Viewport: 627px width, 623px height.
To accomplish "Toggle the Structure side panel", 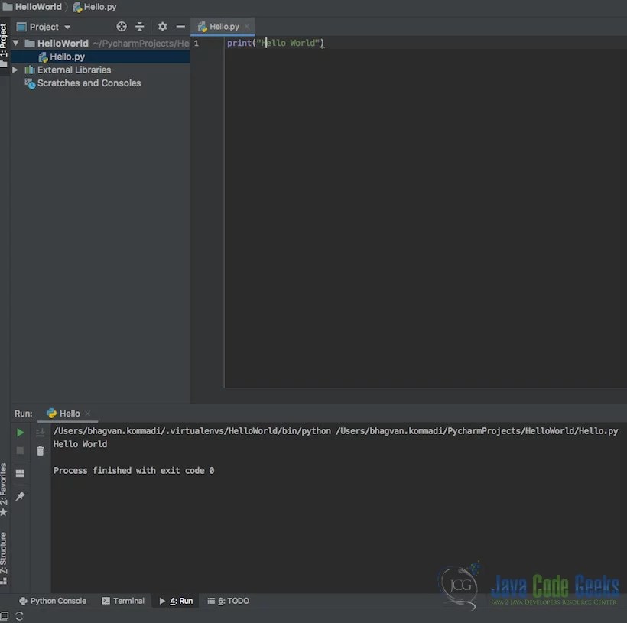I will pyautogui.click(x=6, y=558).
